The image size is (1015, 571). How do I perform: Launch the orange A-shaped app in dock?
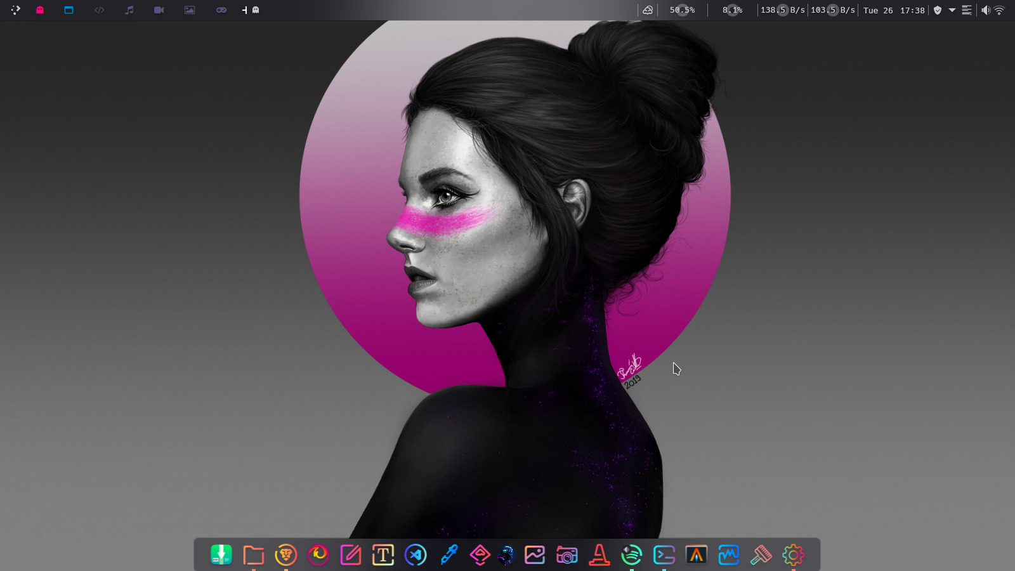pos(697,555)
